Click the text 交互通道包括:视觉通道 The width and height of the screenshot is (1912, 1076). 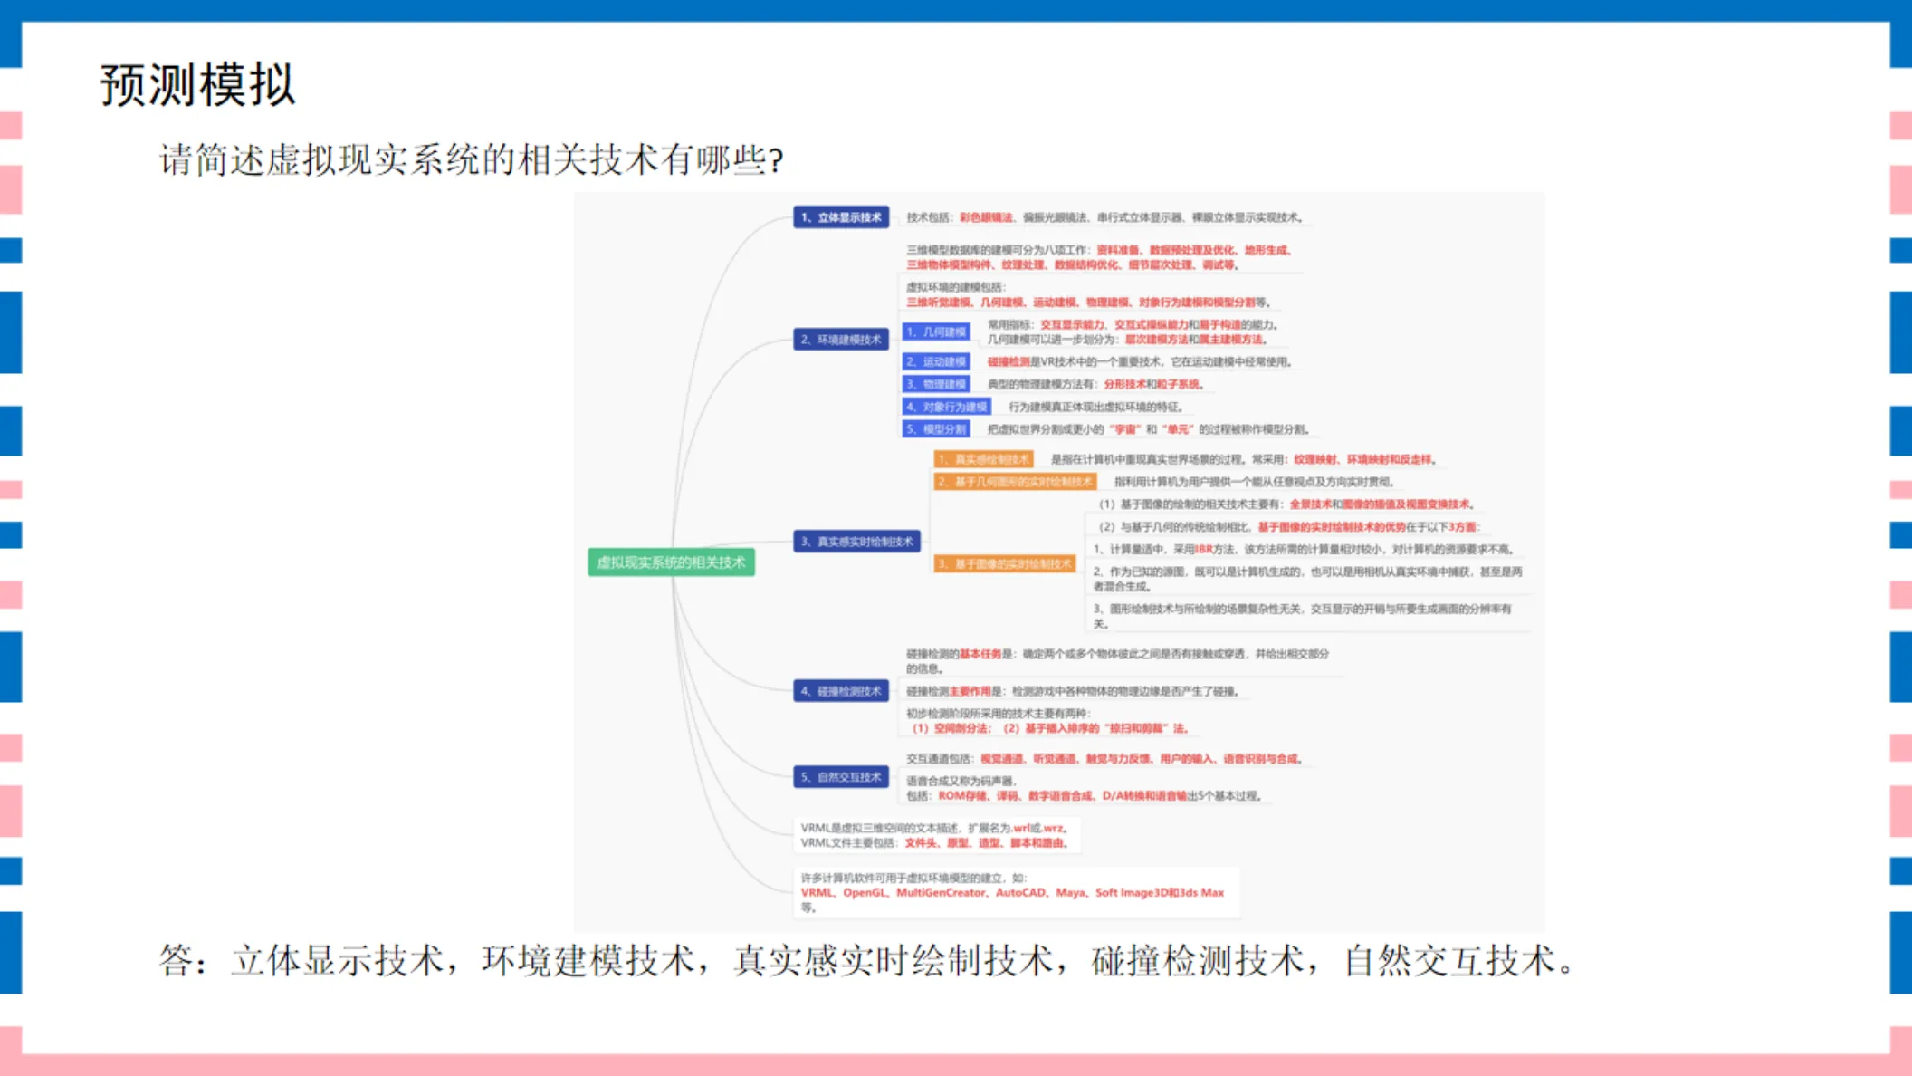[1104, 759]
